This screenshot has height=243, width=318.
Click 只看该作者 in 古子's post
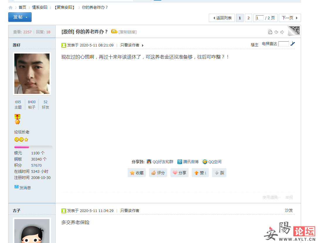130,211
